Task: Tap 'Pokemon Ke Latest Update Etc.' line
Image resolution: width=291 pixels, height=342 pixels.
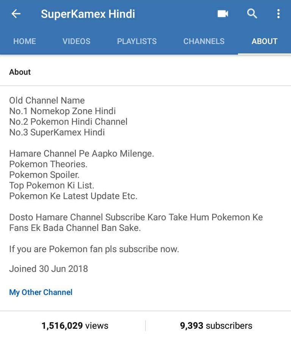Action: (73, 196)
